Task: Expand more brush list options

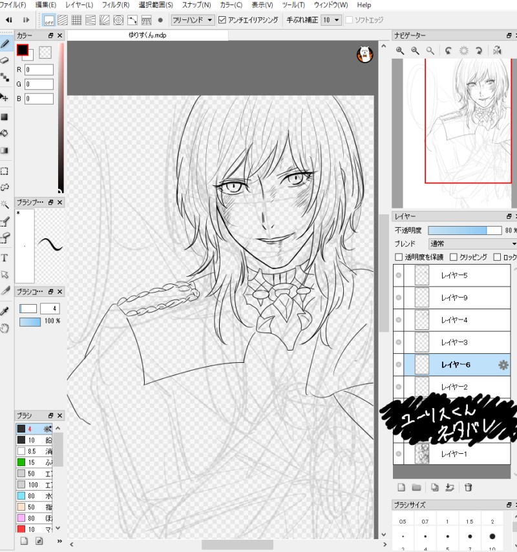Action: point(59,541)
